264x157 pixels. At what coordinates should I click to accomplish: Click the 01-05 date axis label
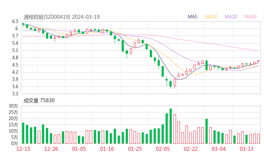(79, 149)
